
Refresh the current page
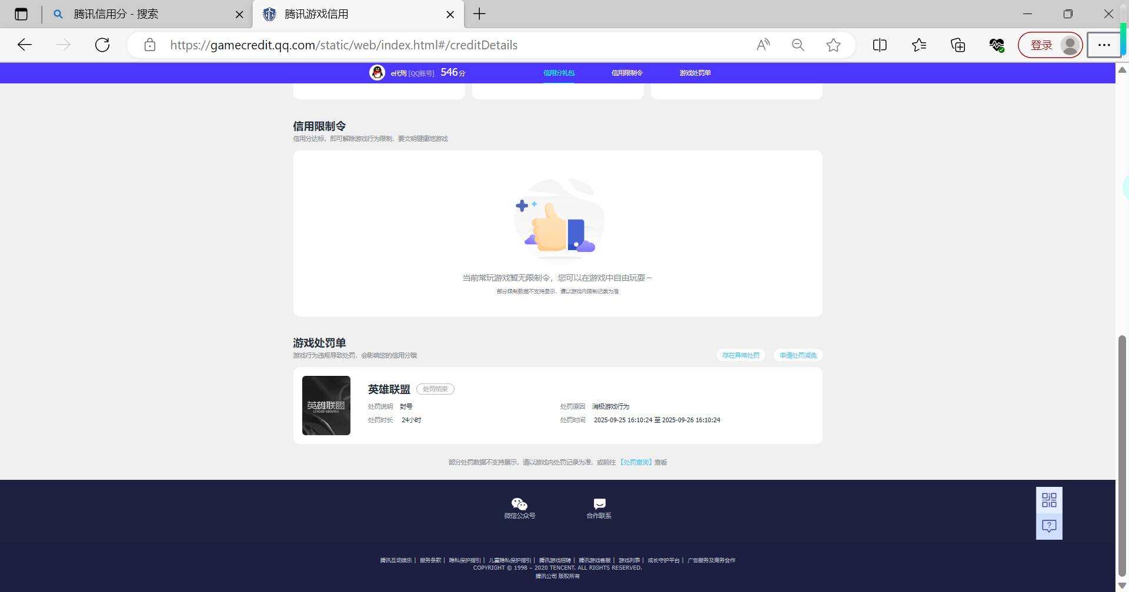[102, 45]
